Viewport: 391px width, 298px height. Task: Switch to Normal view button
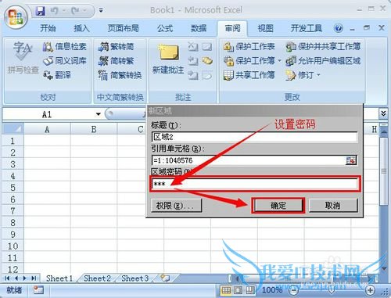[226, 289]
